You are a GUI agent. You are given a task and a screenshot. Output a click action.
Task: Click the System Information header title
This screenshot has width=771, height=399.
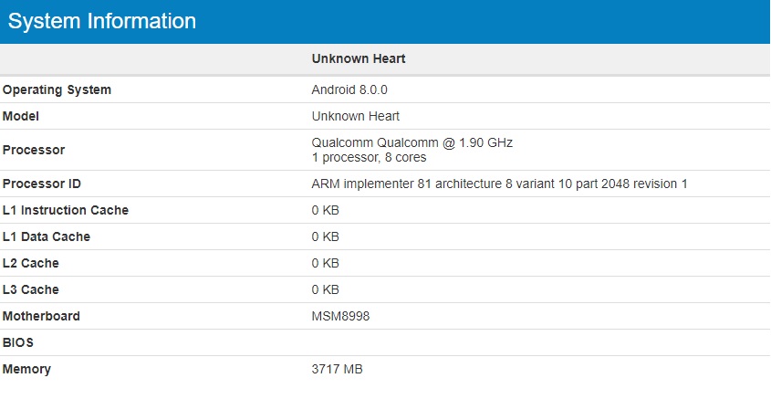click(x=102, y=21)
